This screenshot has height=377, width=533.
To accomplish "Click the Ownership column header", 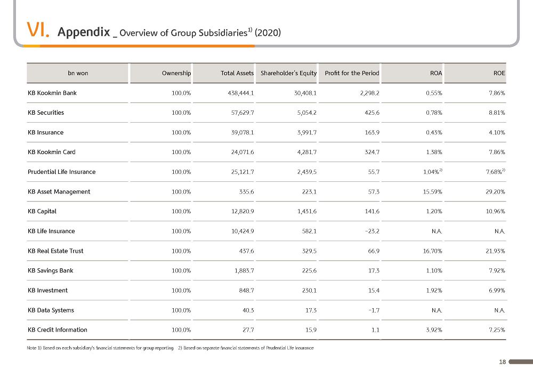I will (x=176, y=73).
